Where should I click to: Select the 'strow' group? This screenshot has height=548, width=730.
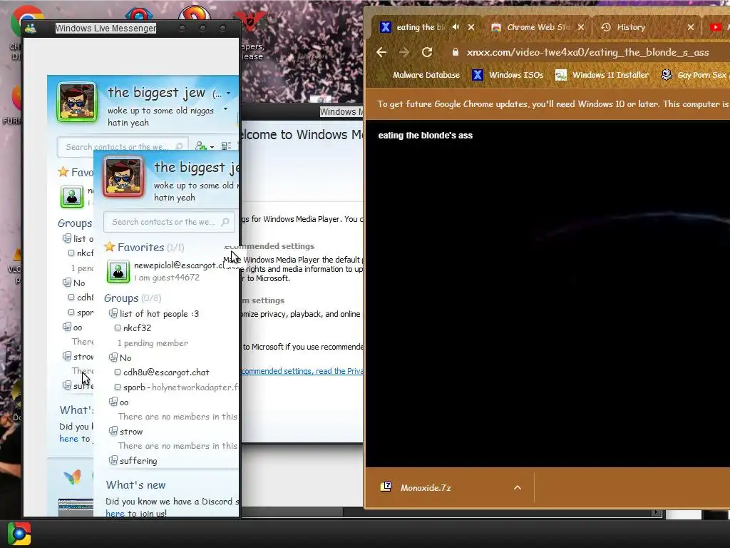tap(131, 432)
